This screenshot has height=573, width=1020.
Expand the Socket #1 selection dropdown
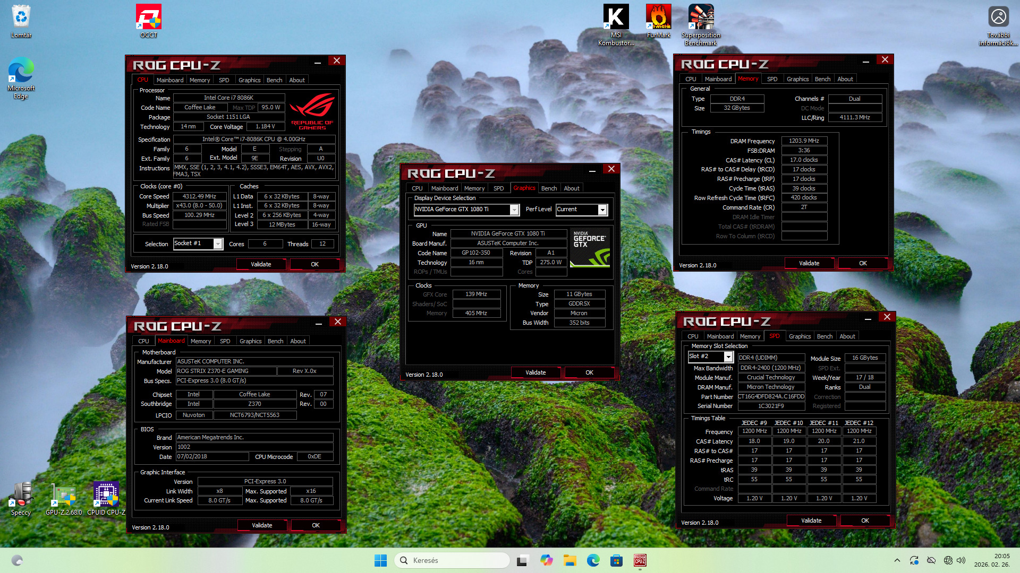point(218,244)
